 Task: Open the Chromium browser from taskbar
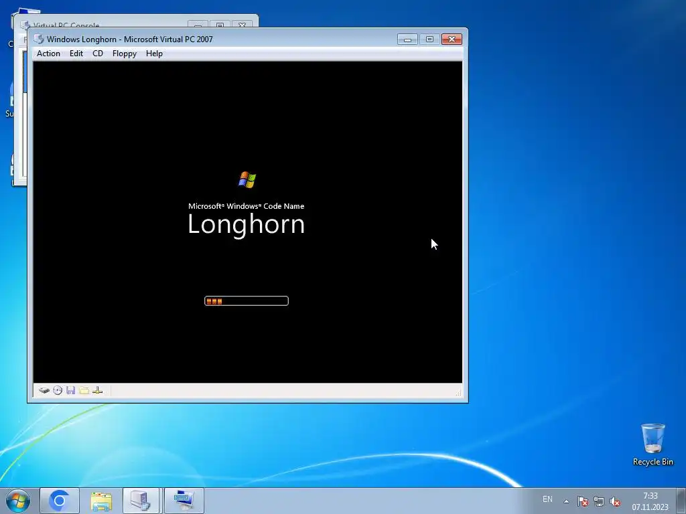click(x=60, y=501)
